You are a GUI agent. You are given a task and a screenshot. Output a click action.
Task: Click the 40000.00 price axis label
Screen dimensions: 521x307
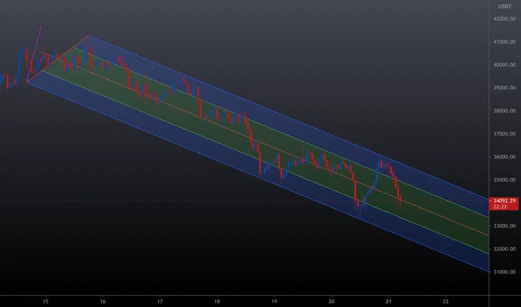[504, 65]
